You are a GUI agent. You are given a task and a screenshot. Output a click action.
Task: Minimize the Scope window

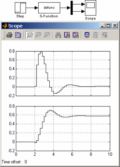pos(102,26)
